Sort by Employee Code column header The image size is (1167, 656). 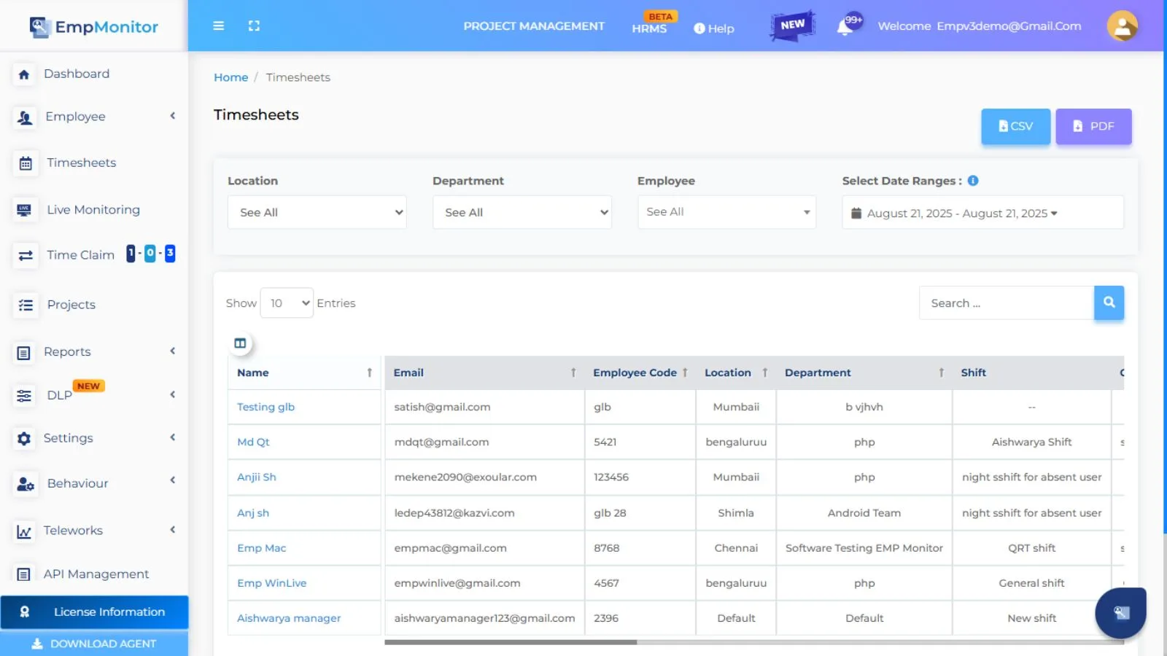(640, 372)
